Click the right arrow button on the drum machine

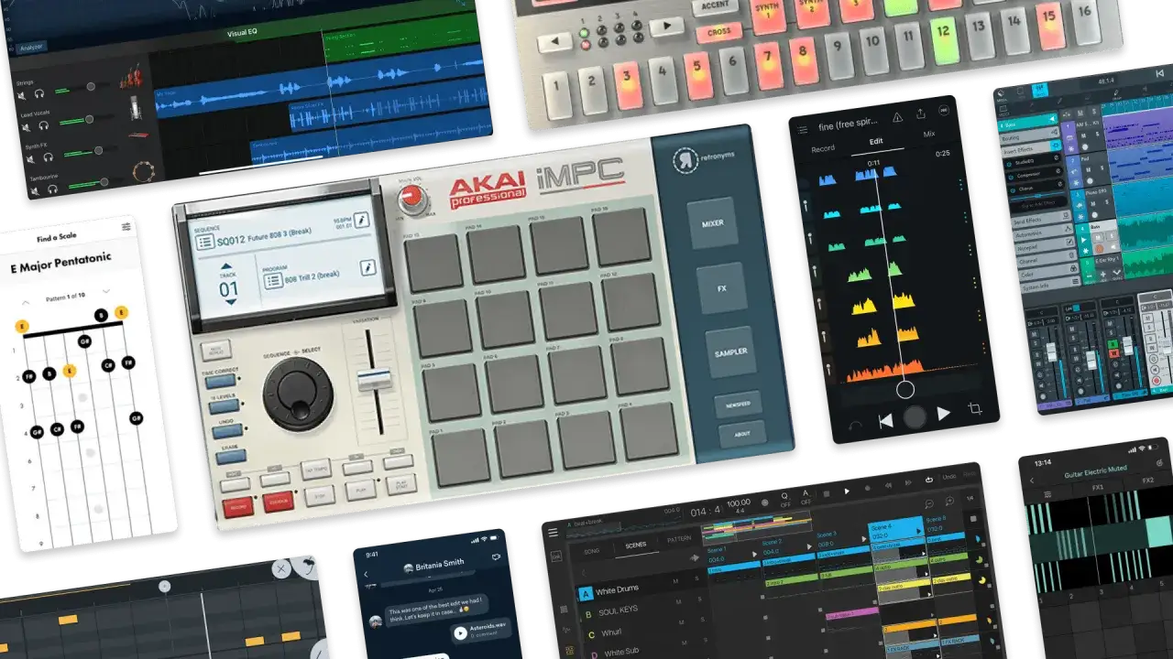click(x=667, y=27)
